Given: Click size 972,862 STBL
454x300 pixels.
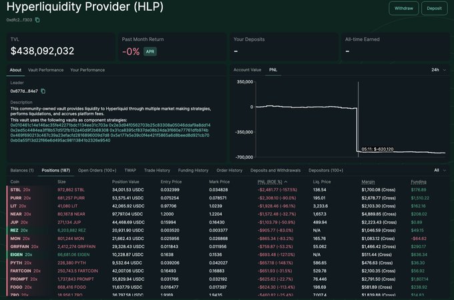Looking at the screenshot, I should click(x=71, y=190).
